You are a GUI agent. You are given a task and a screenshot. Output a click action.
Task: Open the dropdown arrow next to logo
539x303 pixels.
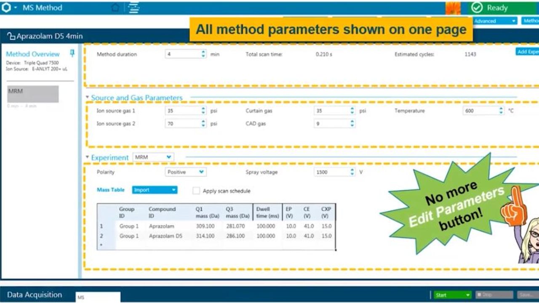tap(16, 8)
